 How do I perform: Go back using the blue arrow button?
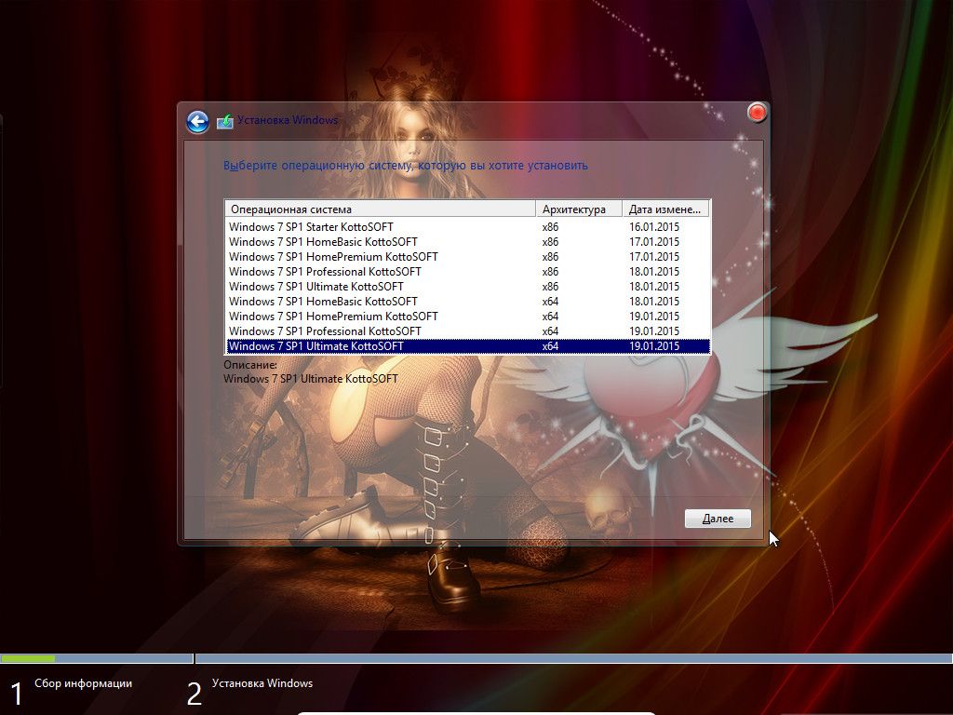click(x=197, y=122)
